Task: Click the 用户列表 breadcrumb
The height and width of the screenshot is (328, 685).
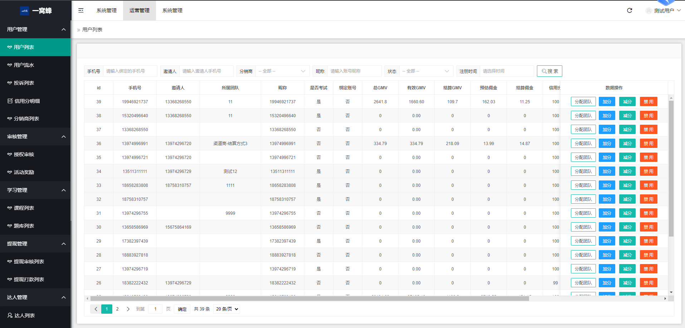Action: tap(92, 30)
